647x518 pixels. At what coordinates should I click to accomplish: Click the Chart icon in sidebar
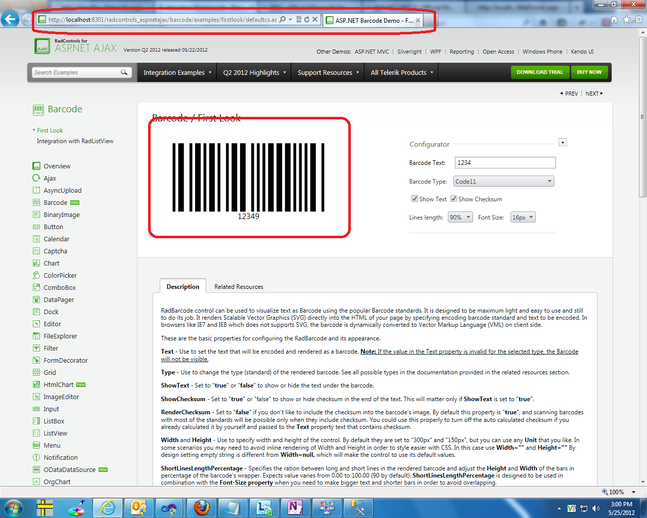[36, 263]
